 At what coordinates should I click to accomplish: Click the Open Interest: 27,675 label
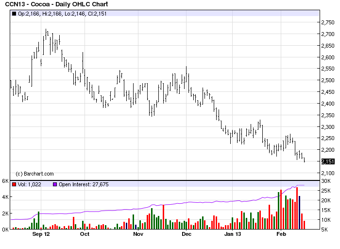coord(84,184)
